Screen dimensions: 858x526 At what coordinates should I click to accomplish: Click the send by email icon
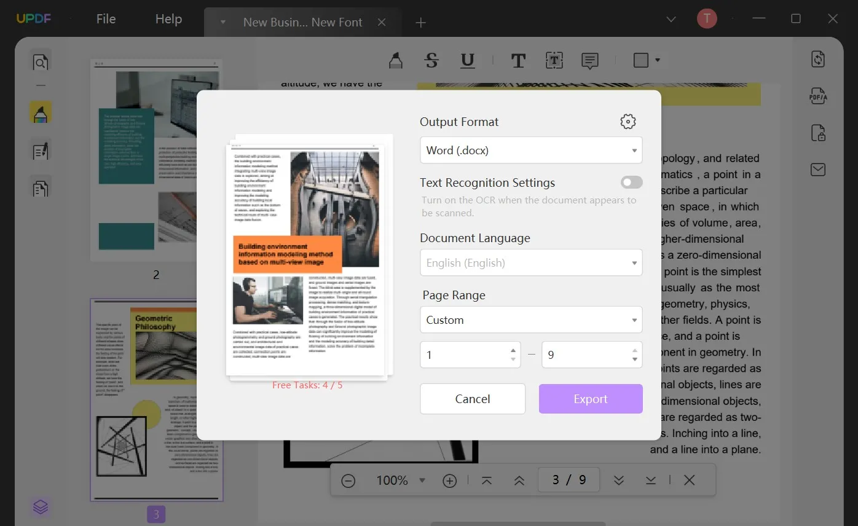817,170
